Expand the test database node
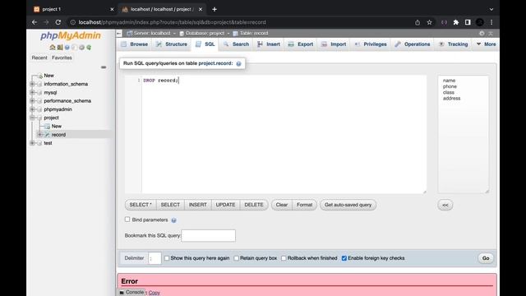 coord(32,143)
